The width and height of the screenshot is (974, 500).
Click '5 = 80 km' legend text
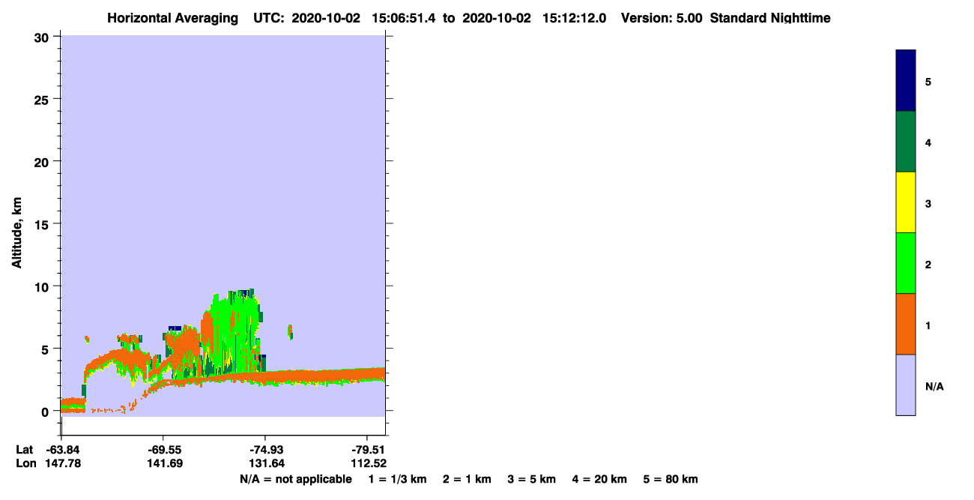[671, 479]
